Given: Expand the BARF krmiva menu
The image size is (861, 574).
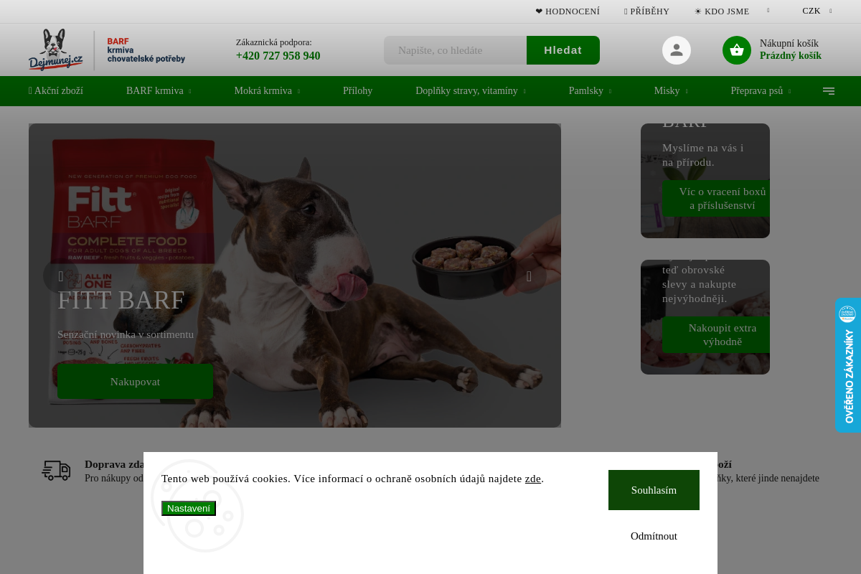Looking at the screenshot, I should click(x=159, y=91).
